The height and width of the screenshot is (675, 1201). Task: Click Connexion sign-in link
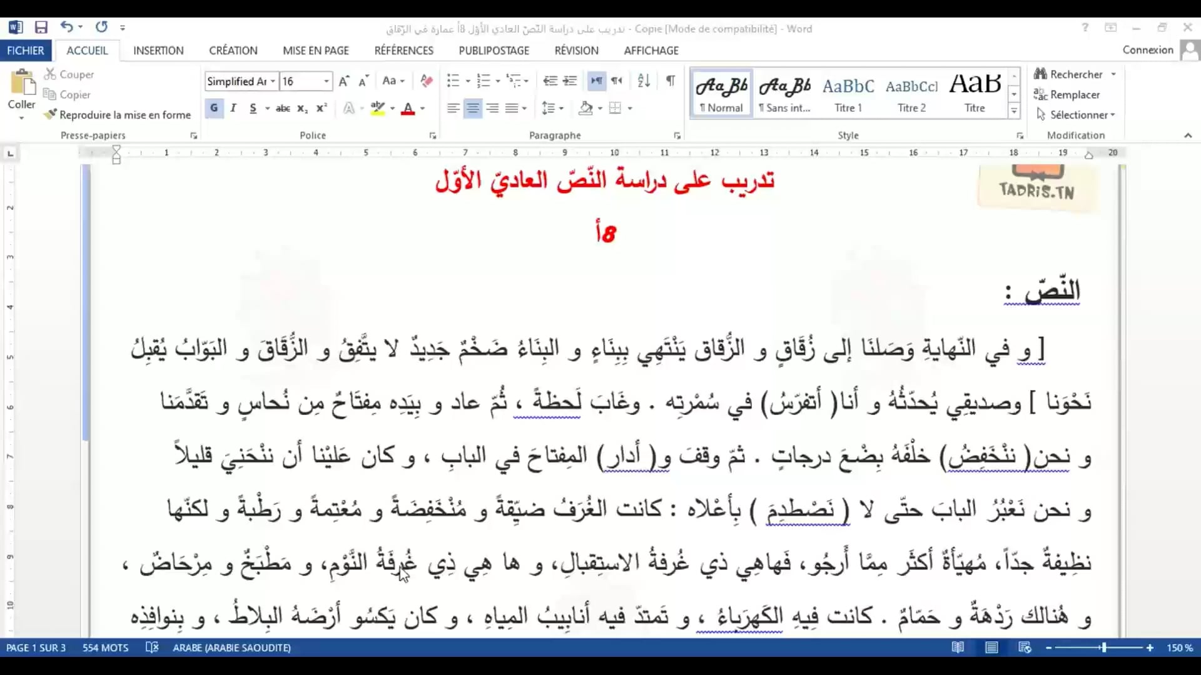pos(1147,50)
